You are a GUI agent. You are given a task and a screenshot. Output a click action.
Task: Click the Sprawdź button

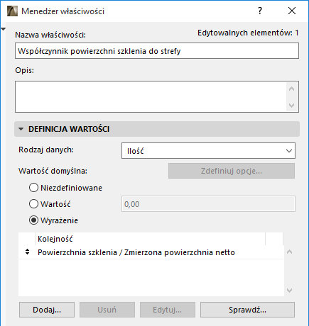[247, 310]
